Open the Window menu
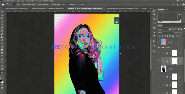Screen dimensions: 185x94 [x=46, y=1]
